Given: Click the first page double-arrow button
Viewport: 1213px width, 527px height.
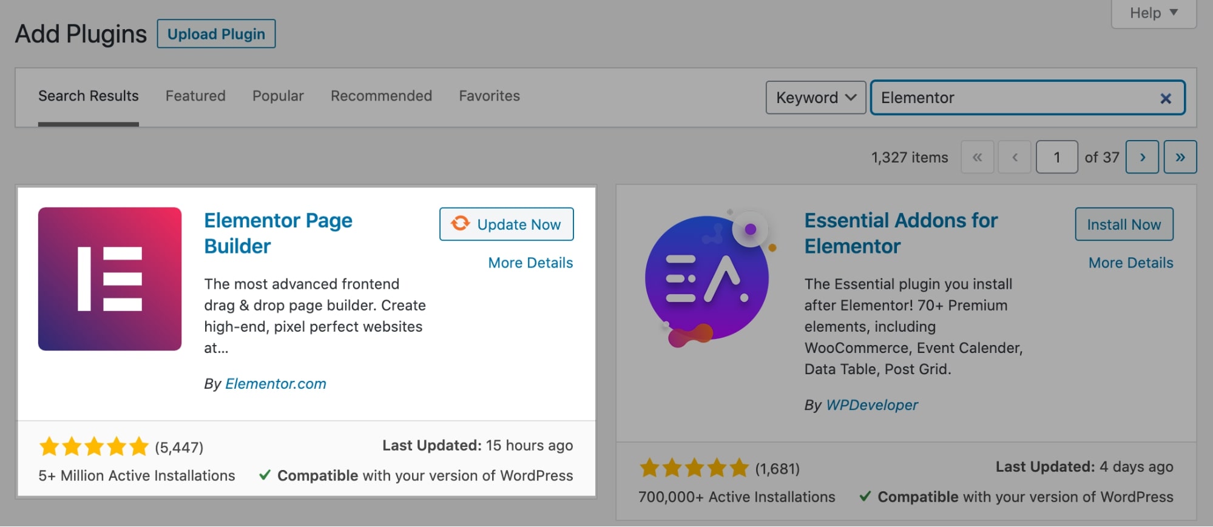Looking at the screenshot, I should coord(978,157).
